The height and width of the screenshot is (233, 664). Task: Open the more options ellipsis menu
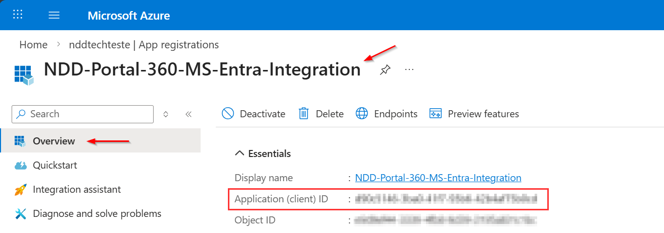(409, 69)
